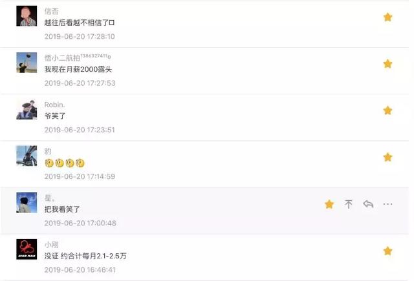
Task: Click the username Robin.
Action: [x=54, y=105]
